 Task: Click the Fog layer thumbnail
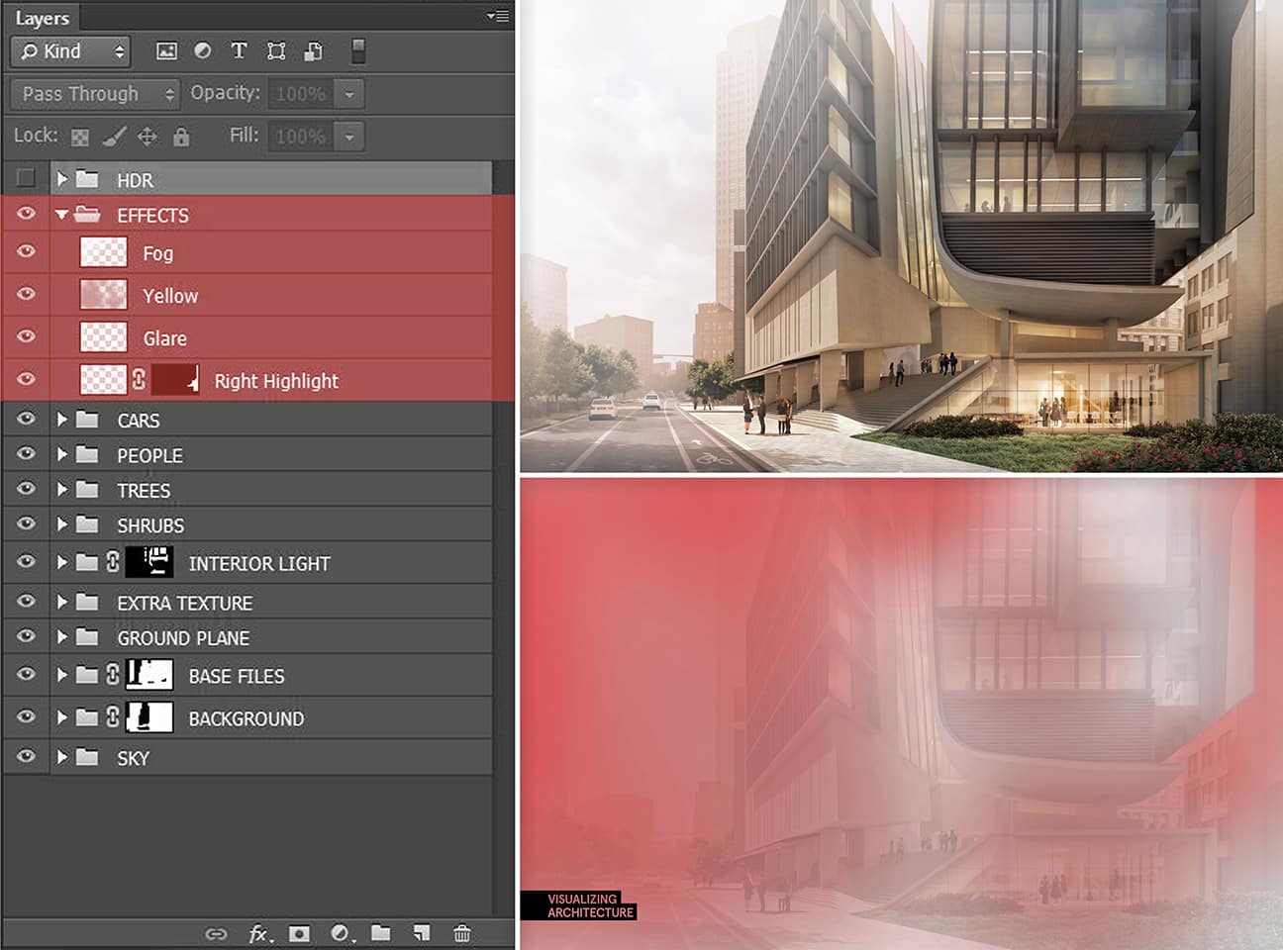coord(103,252)
